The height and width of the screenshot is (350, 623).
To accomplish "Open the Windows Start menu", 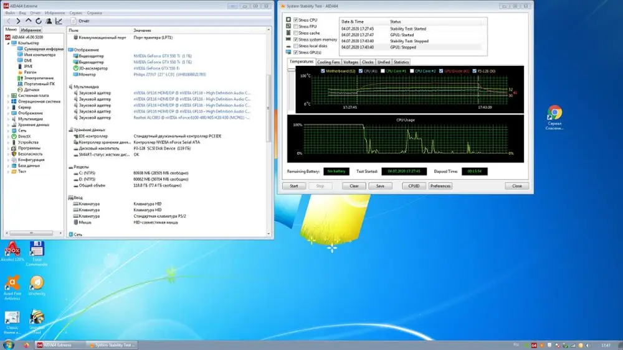I will click(9, 345).
